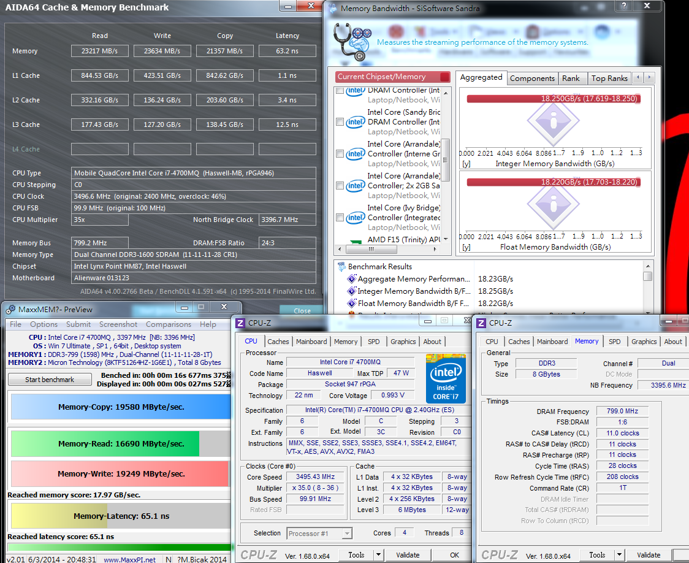This screenshot has width=689, height=563.
Task: Click the left CPU-Z title bar Z icon
Action: coord(240,323)
